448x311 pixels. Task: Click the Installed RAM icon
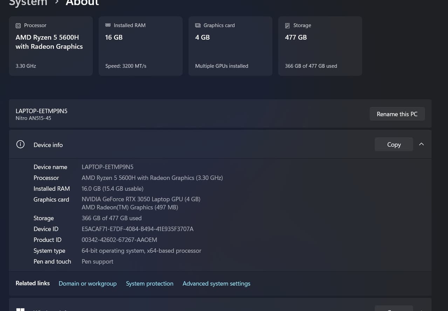108,25
